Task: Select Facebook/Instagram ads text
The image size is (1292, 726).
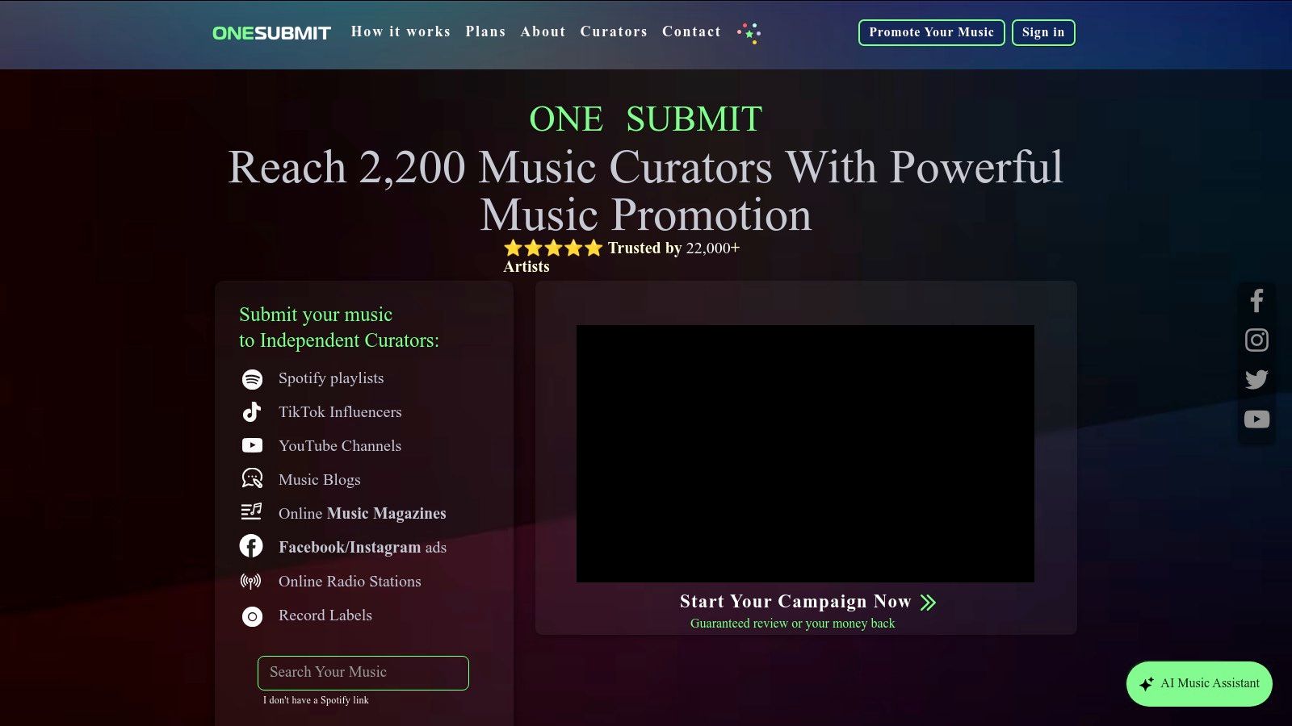Action: coord(363,548)
